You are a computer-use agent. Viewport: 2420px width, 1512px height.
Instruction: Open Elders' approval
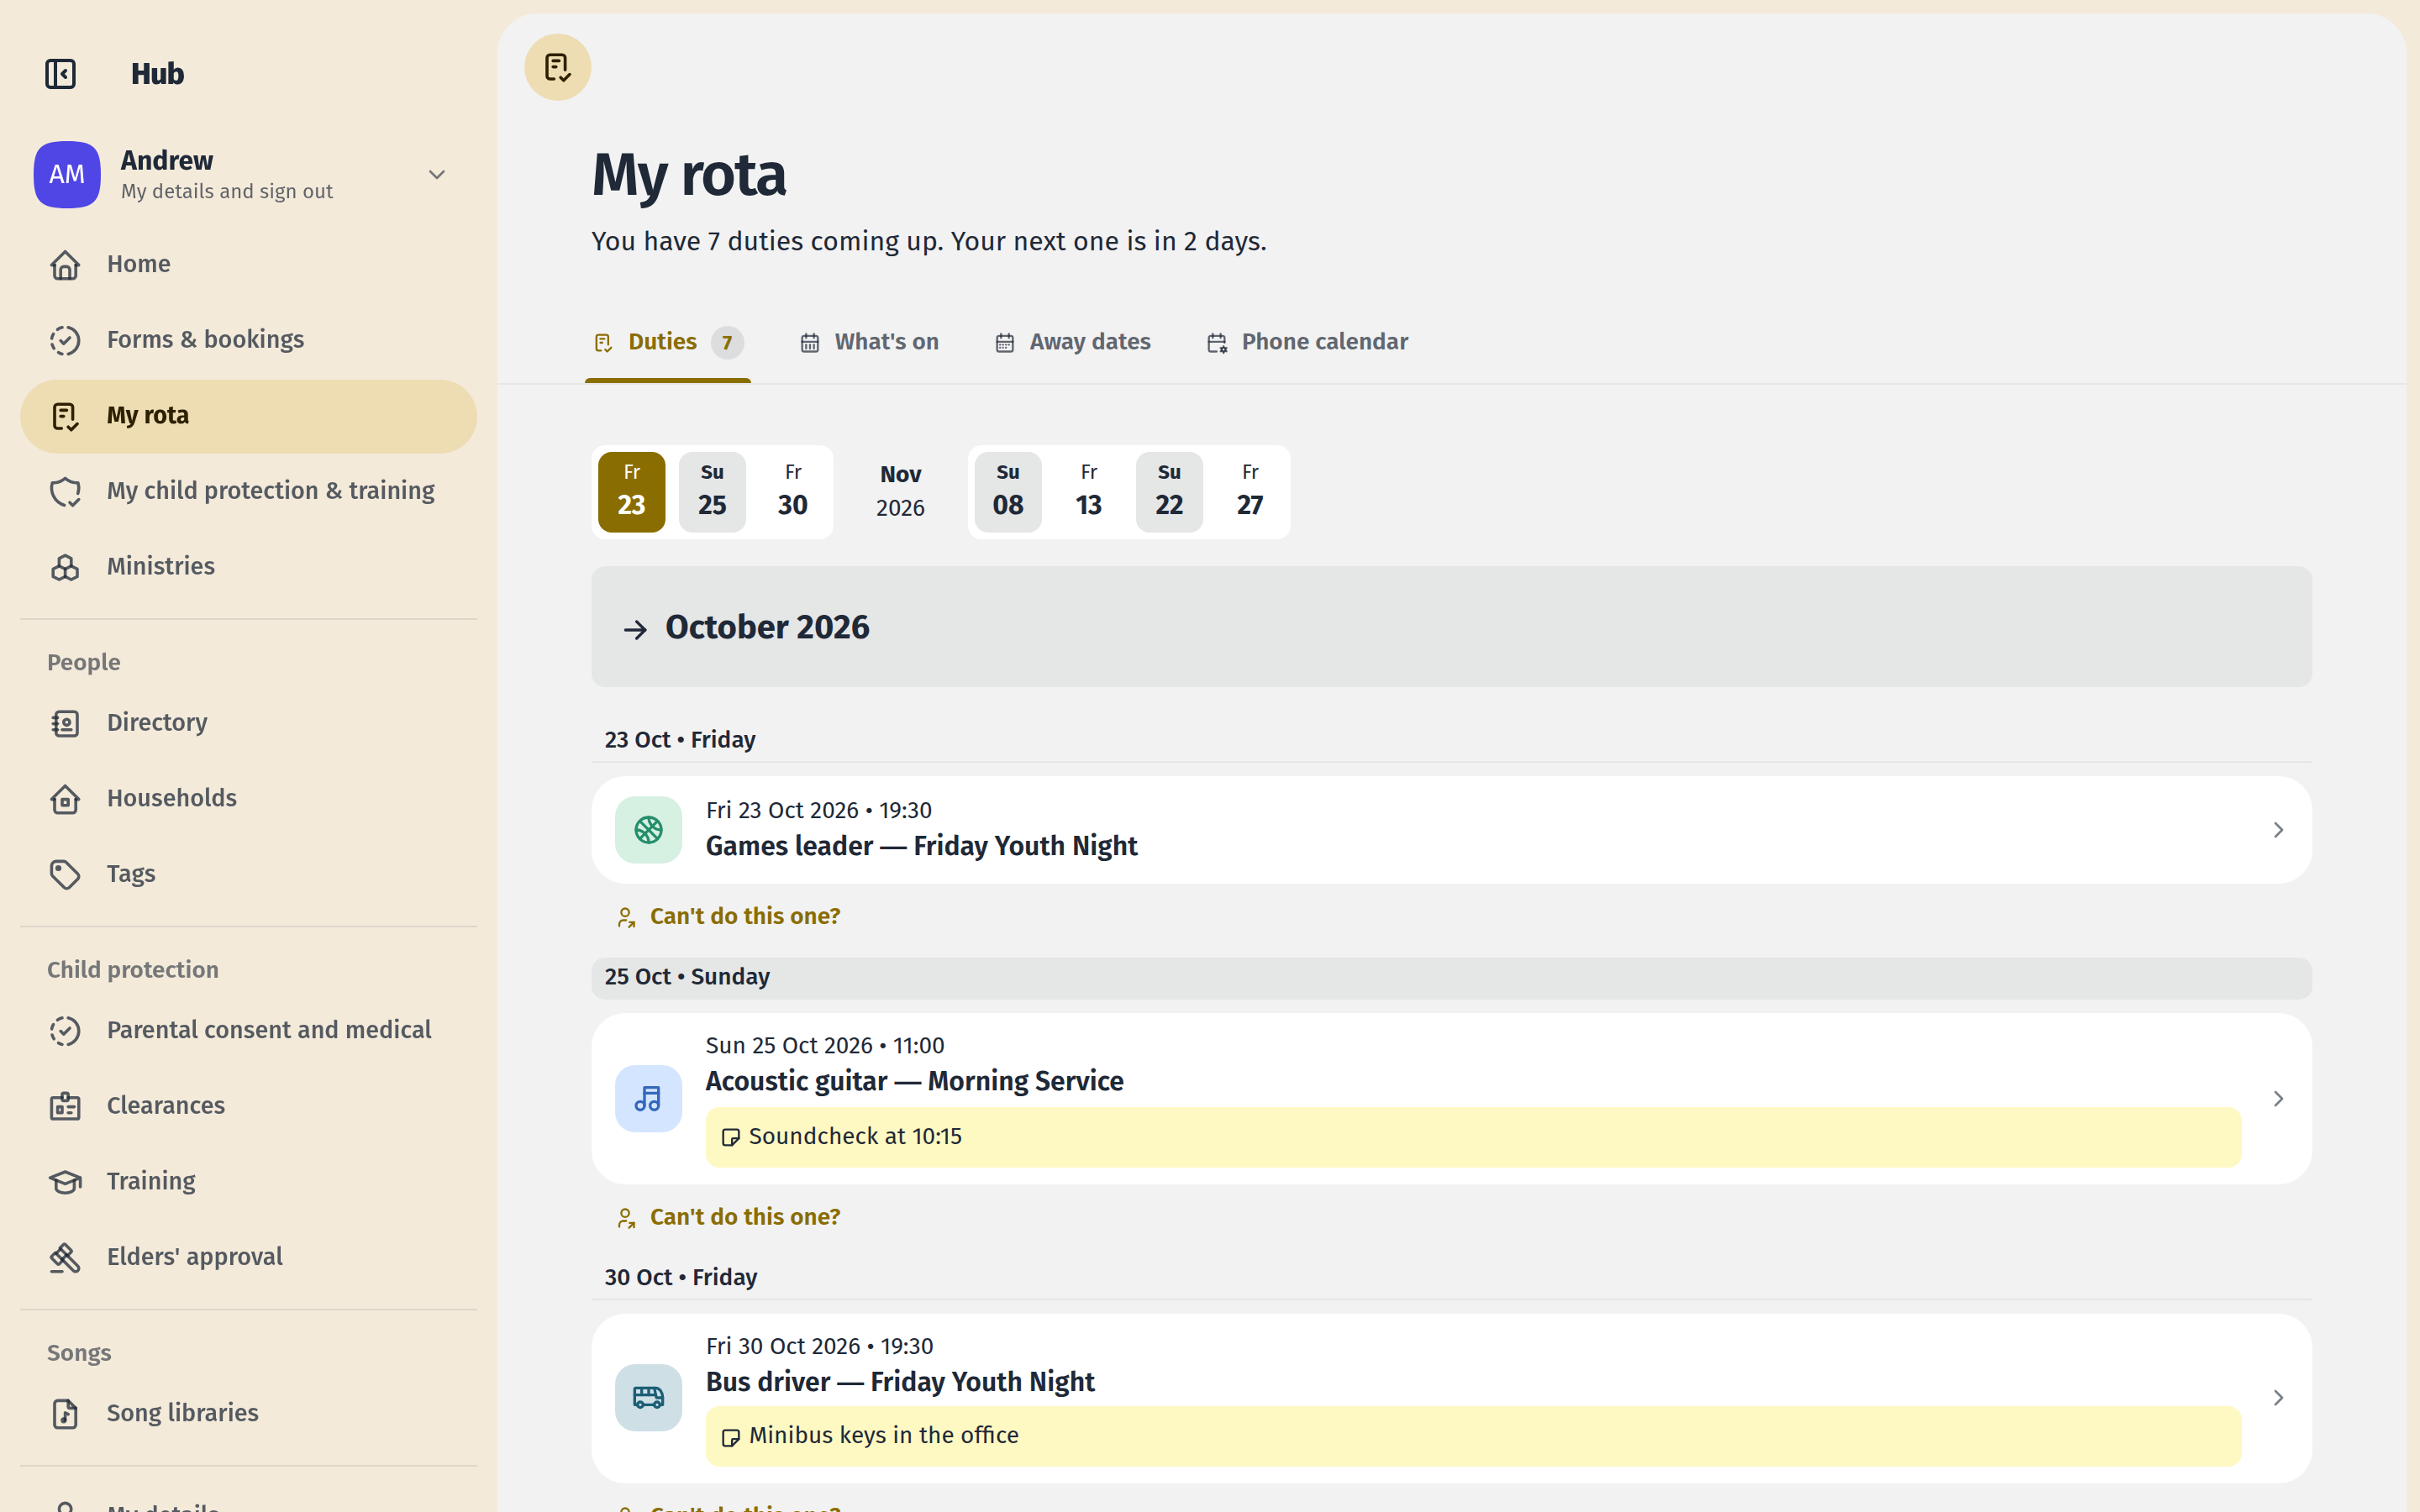click(x=248, y=1257)
